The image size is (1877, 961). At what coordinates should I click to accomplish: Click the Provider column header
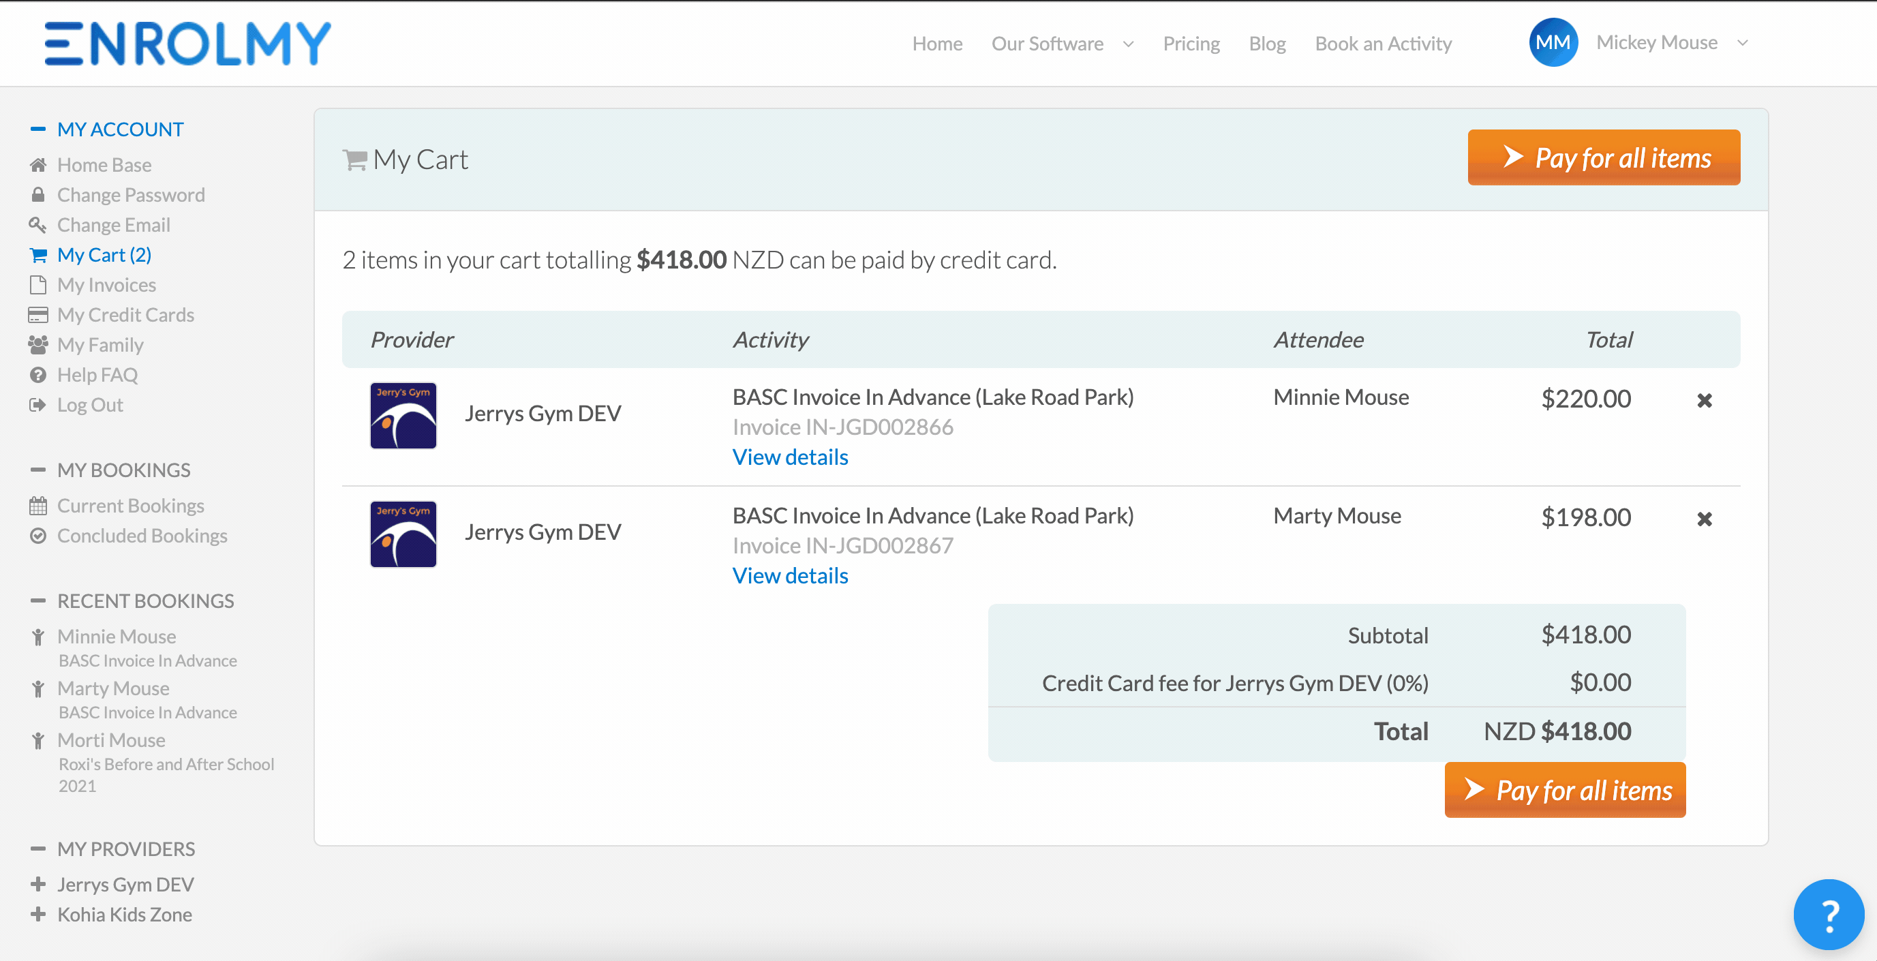click(412, 339)
